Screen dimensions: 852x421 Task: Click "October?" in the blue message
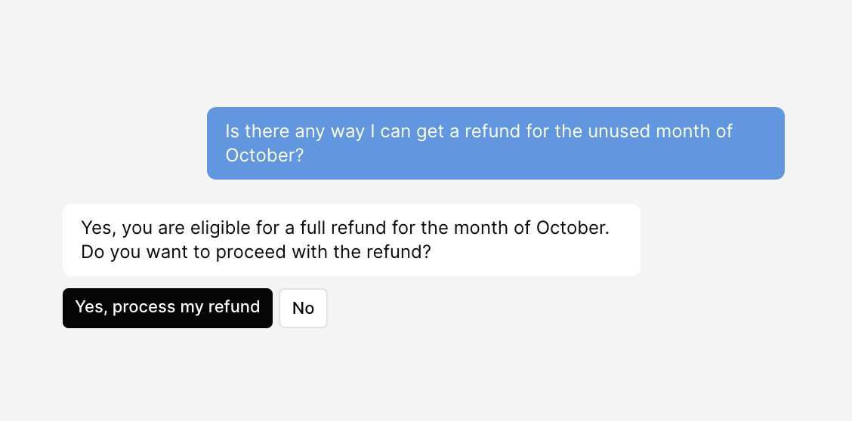(264, 155)
